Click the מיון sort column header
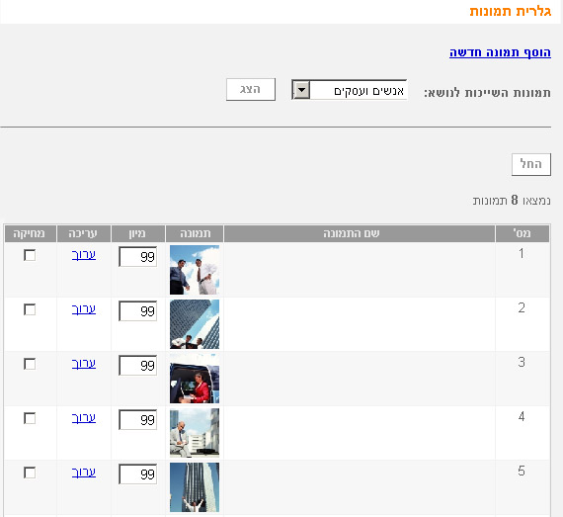Viewport: 563px width, 517px height. click(x=138, y=234)
